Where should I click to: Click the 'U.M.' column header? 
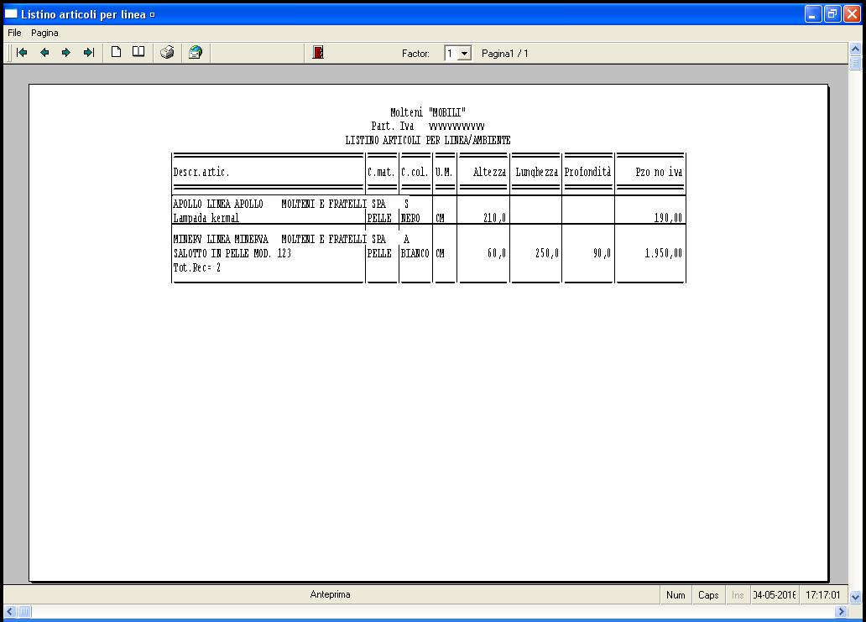point(444,172)
